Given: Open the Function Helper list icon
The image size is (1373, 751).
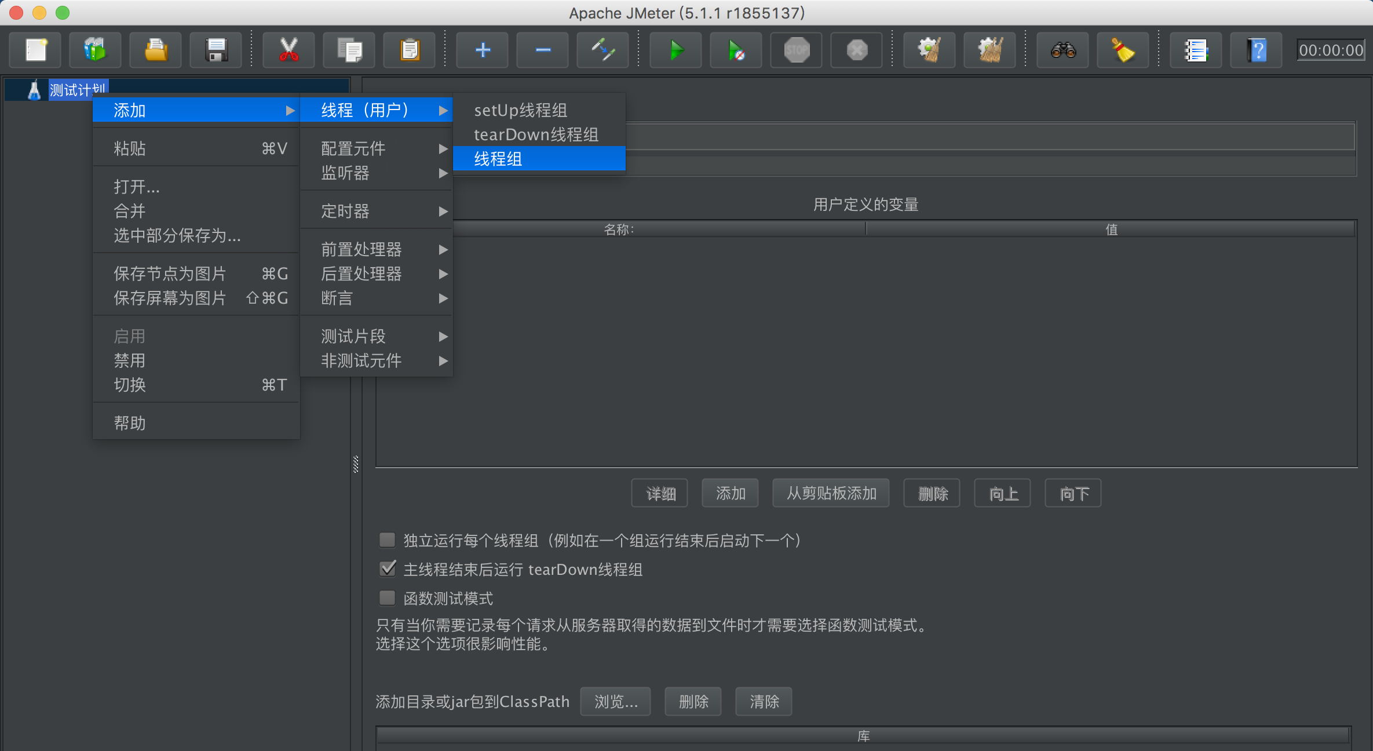Looking at the screenshot, I should pyautogui.click(x=1196, y=50).
